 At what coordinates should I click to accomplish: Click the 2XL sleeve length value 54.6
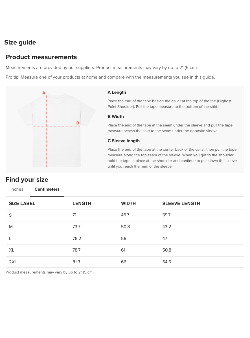coord(166,262)
